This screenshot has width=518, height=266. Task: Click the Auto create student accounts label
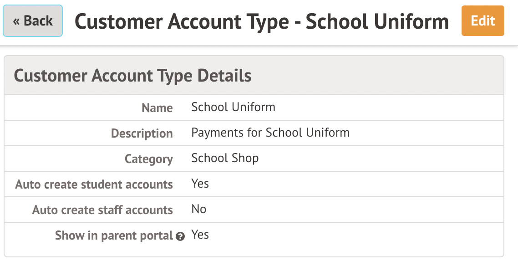[x=94, y=184]
